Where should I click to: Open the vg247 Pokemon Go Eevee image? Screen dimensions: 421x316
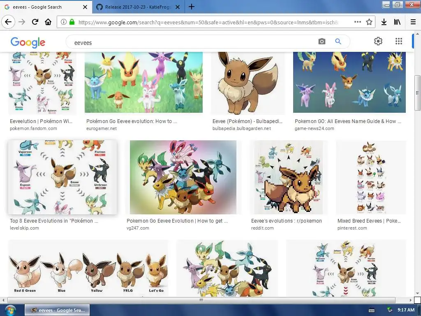pos(183,177)
